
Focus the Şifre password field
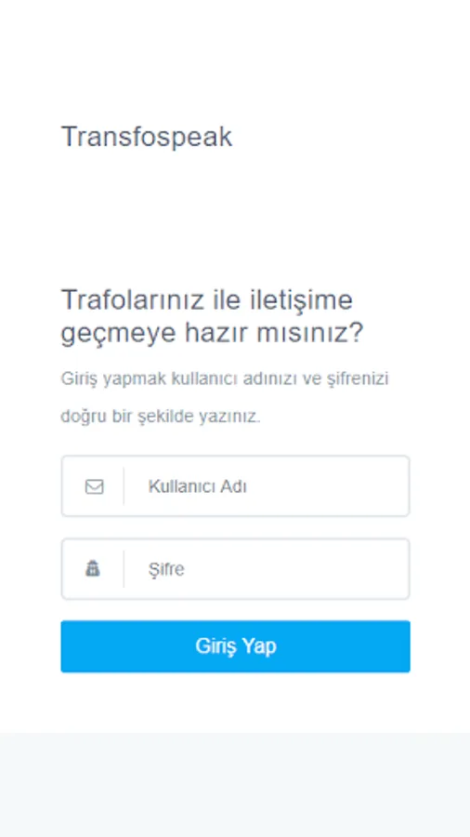pyautogui.click(x=236, y=569)
